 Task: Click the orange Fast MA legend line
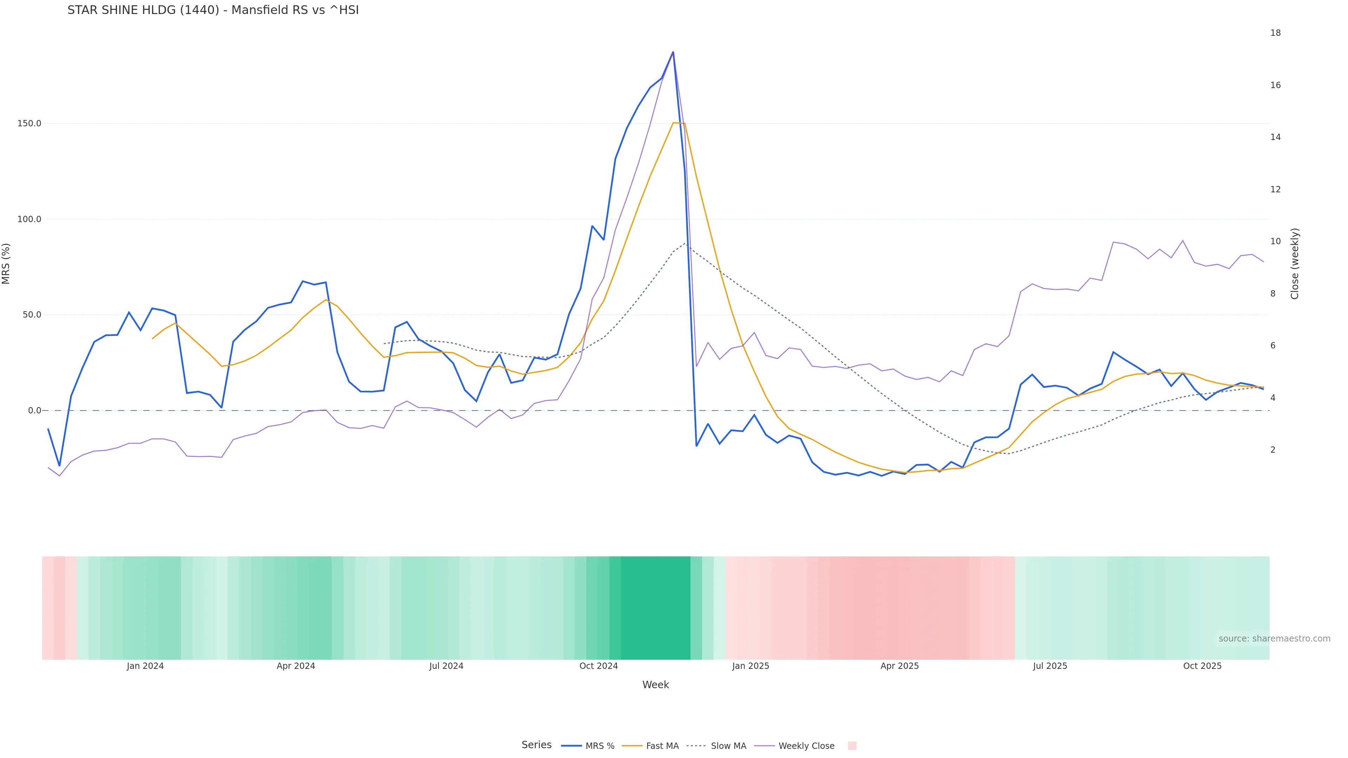click(632, 746)
